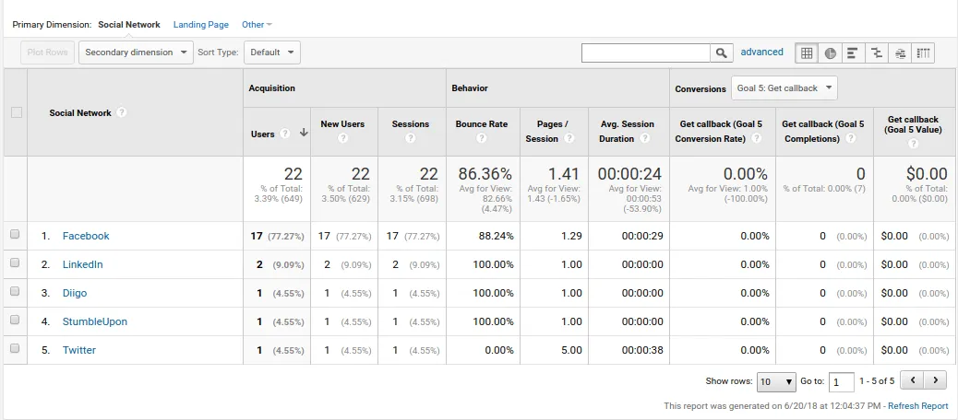Open help icon under Bounce Rate
Screen dimensions: 958x420
(482, 138)
